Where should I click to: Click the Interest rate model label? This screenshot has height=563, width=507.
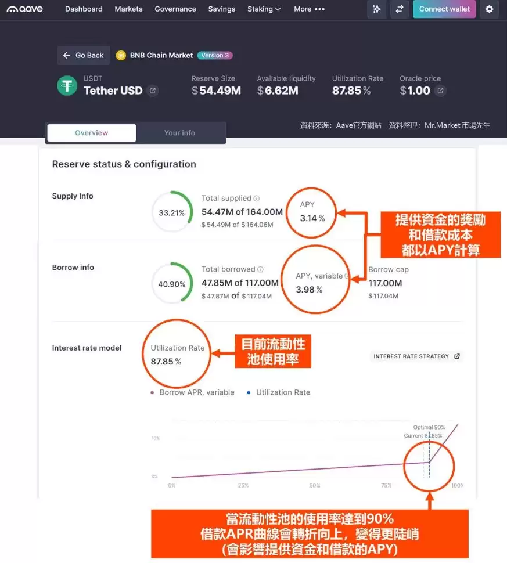87,348
